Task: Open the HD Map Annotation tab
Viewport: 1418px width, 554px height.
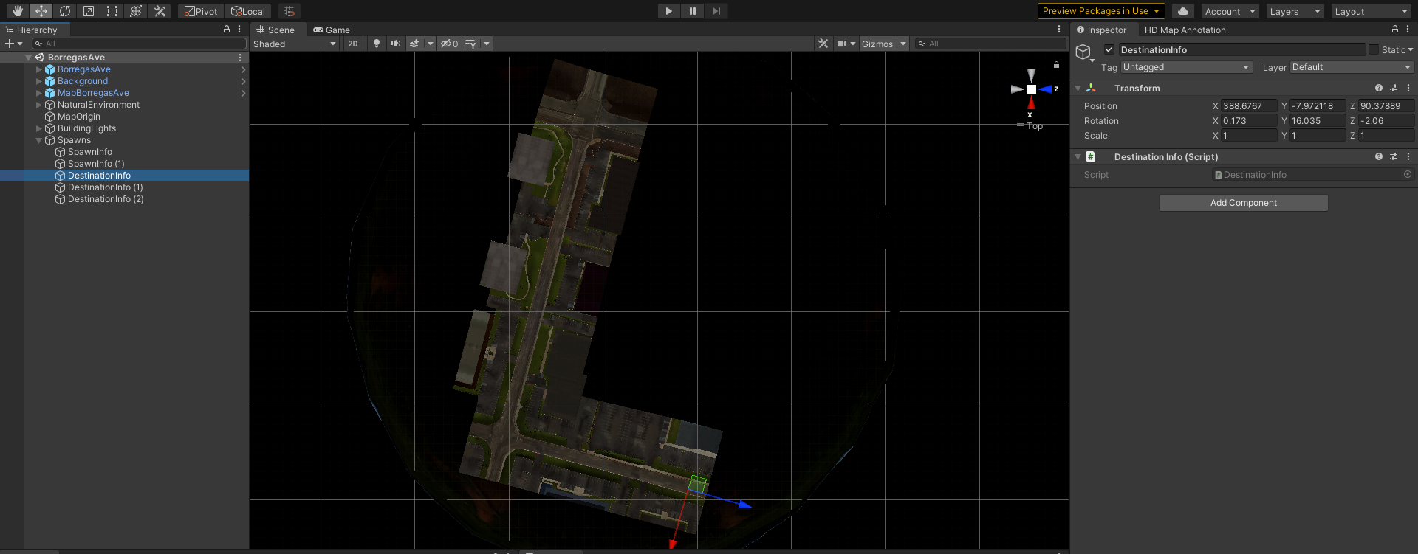Action: (1185, 30)
